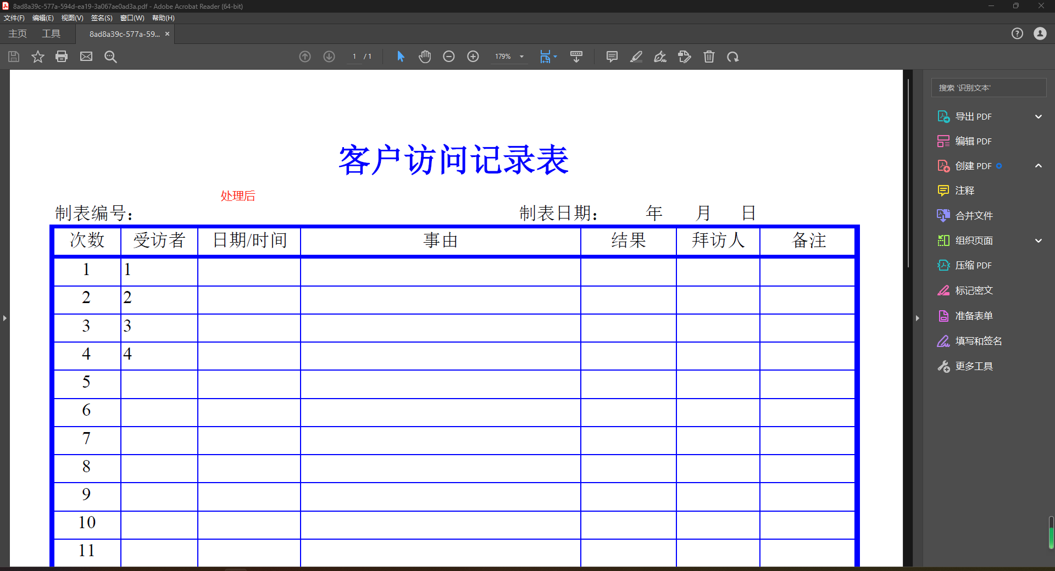The width and height of the screenshot is (1055, 571).
Task: Select the Hand pan tool
Action: (425, 57)
